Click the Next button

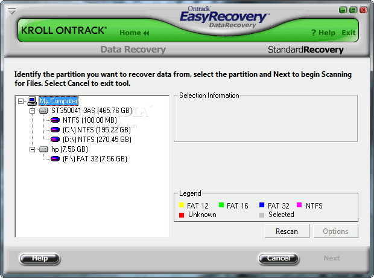(x=332, y=258)
